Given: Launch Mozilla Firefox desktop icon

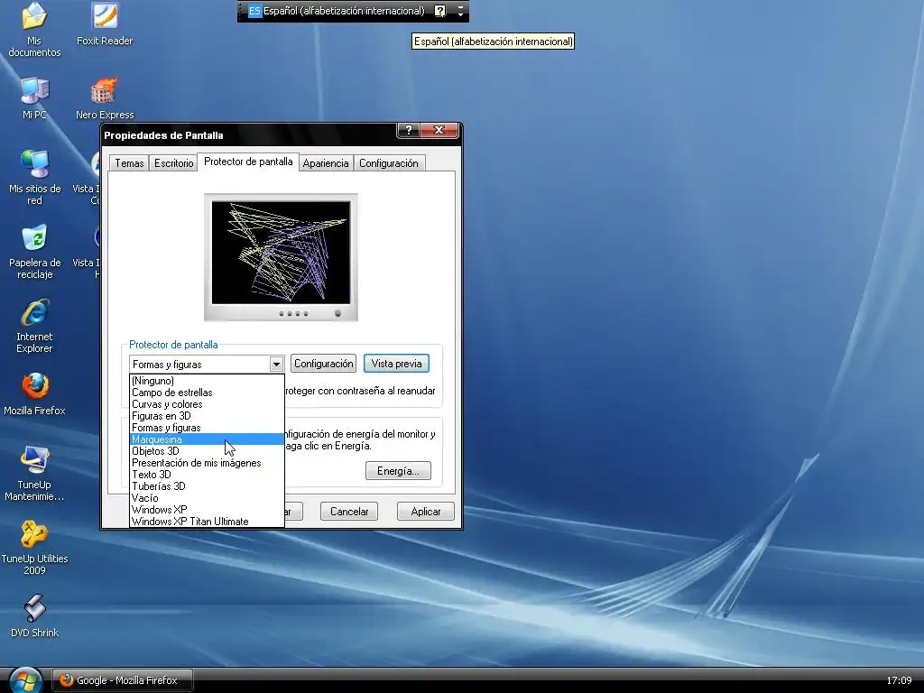Looking at the screenshot, I should pos(34,393).
